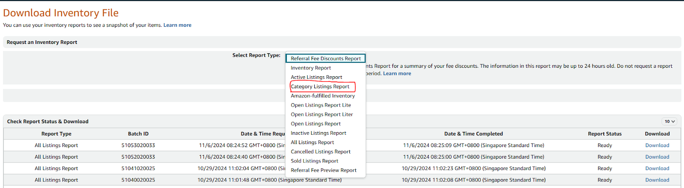Screen dimensions: 684x188
Task: Click completed time 11/6/2024 08:25:00 cell
Action: 474,157
